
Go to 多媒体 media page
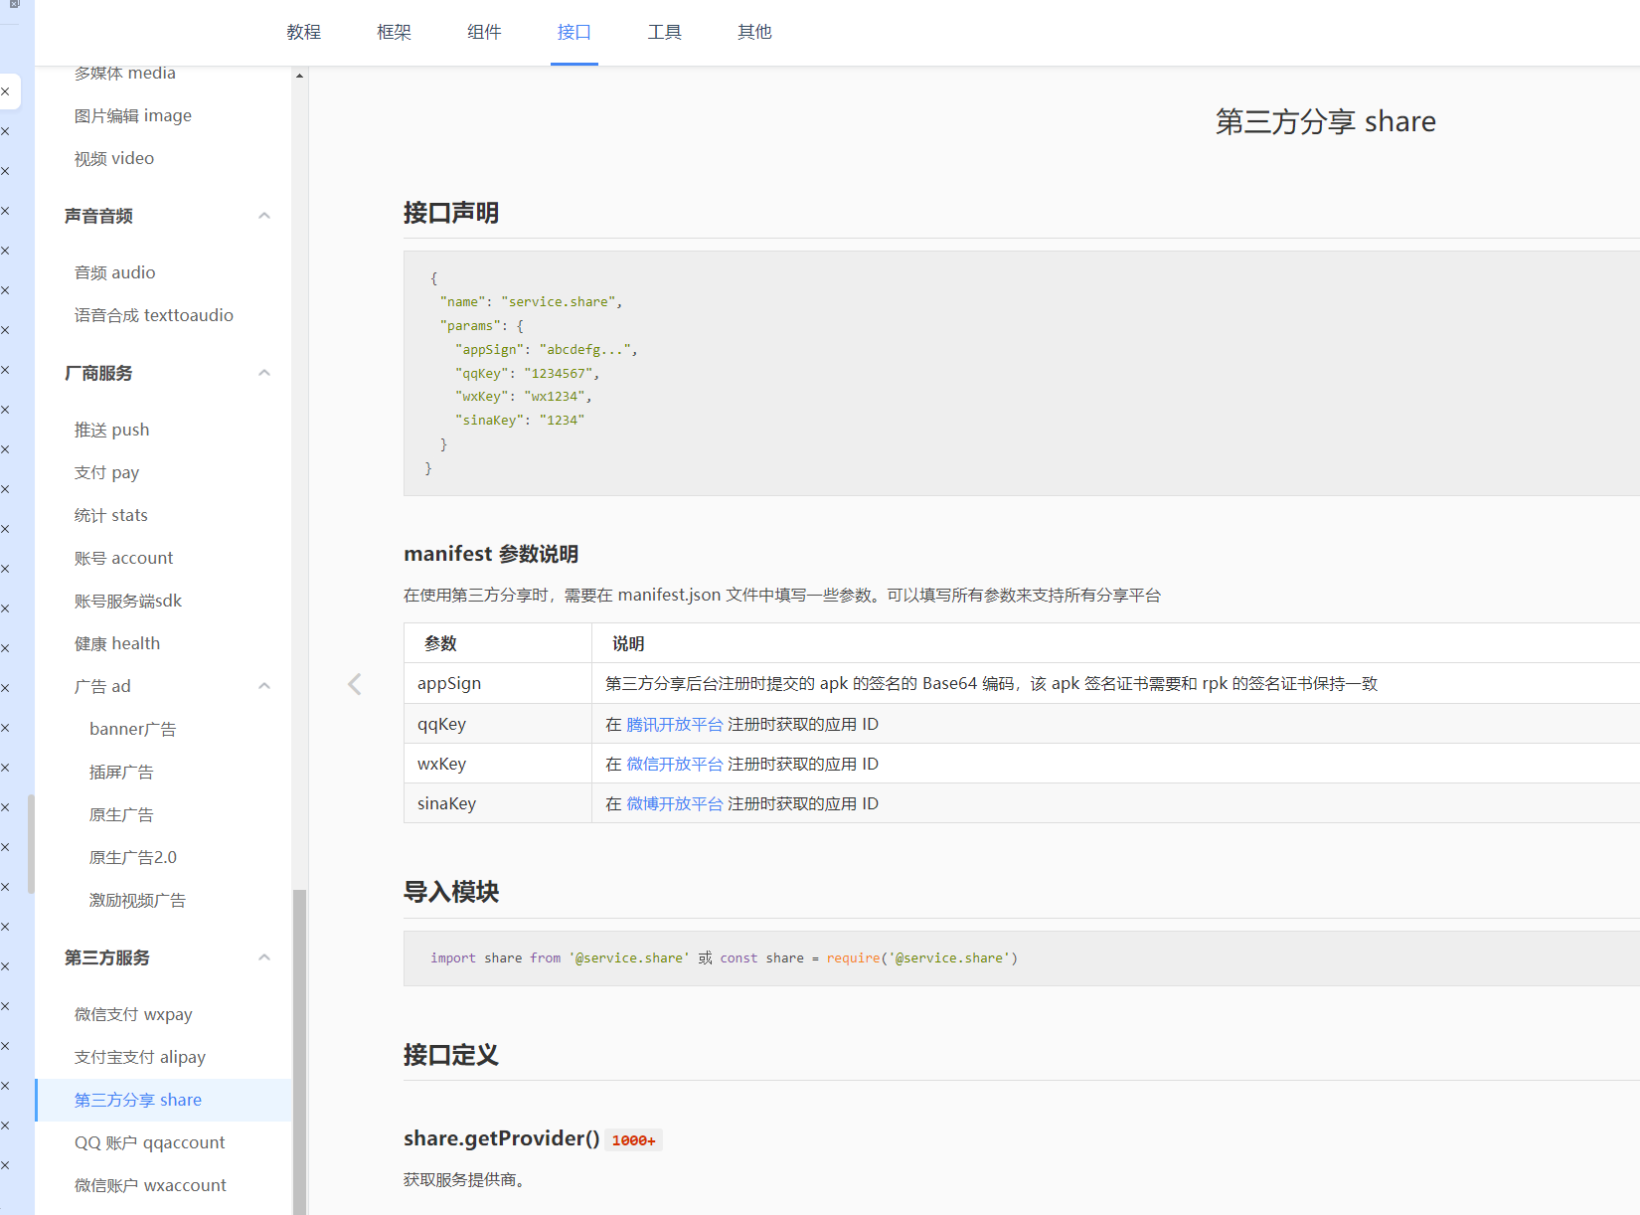coord(125,73)
